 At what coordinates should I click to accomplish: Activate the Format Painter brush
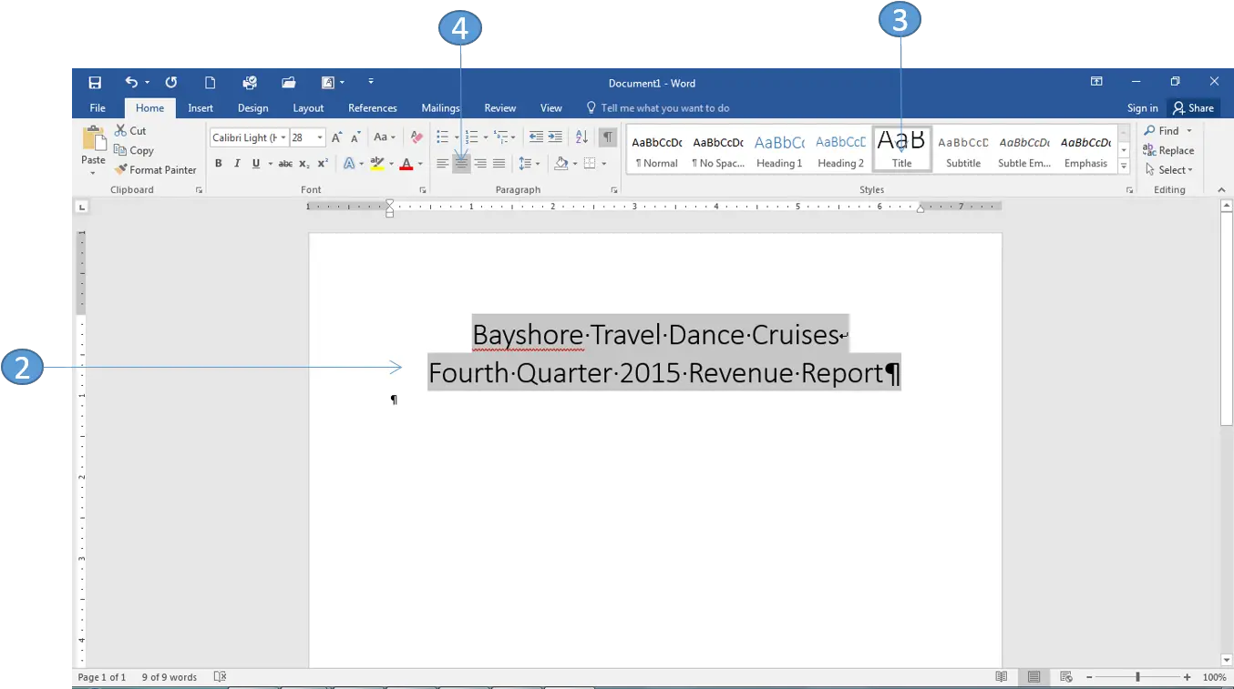click(x=120, y=169)
